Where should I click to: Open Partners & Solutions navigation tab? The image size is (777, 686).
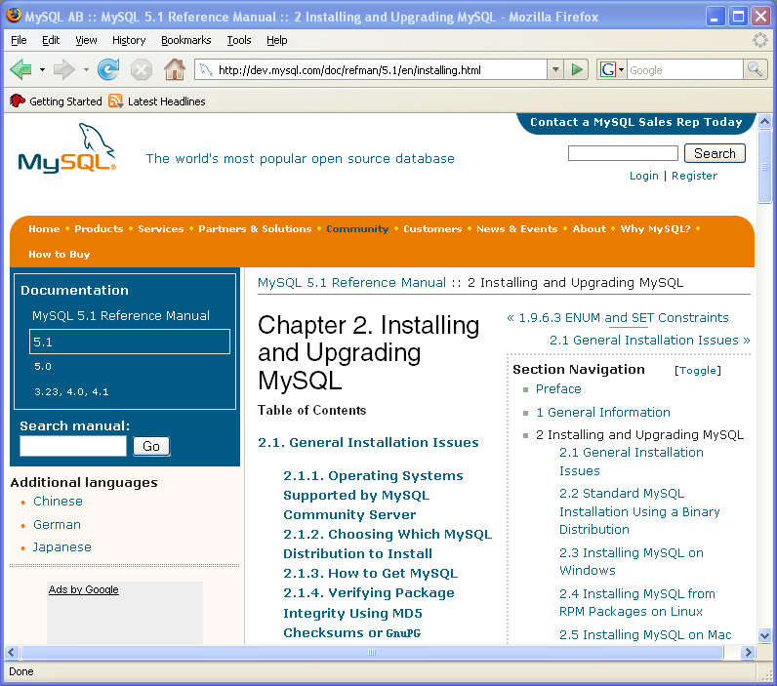tap(255, 229)
